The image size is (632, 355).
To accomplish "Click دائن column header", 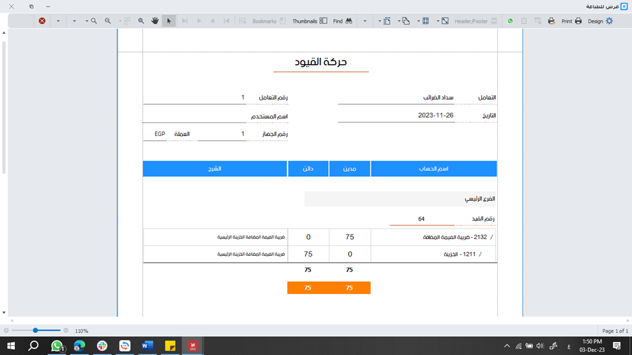I will 308,169.
